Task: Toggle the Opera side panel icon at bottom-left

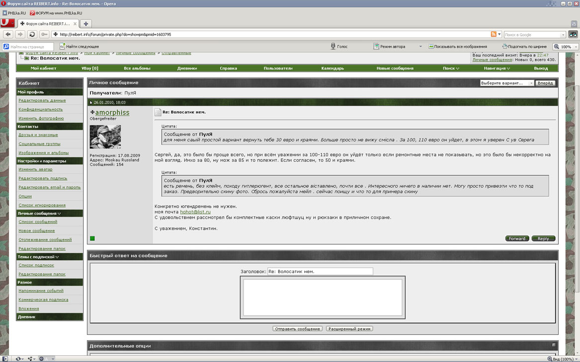Action: click(x=5, y=359)
